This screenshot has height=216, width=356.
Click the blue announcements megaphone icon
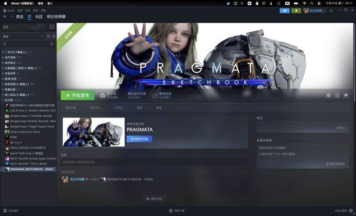tap(285, 10)
